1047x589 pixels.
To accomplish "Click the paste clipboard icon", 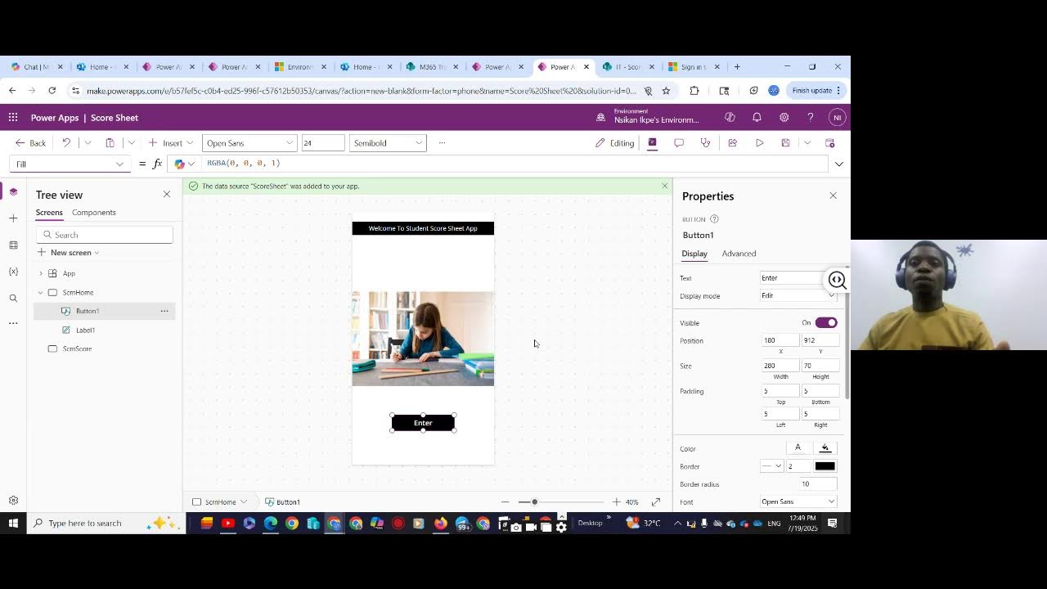I will 110,143.
